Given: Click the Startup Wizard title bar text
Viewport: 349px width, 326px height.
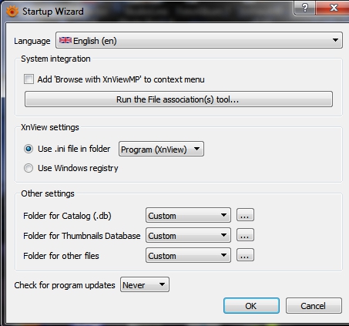Looking at the screenshot, I should [53, 12].
